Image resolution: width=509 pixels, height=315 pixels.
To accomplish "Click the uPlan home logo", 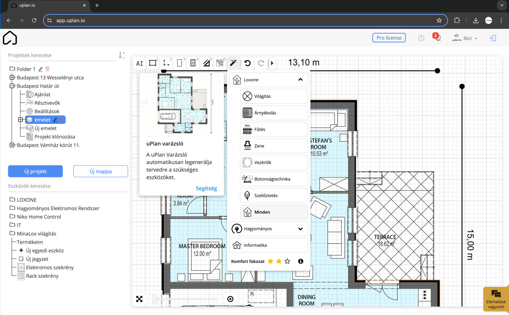I will [x=10, y=38].
